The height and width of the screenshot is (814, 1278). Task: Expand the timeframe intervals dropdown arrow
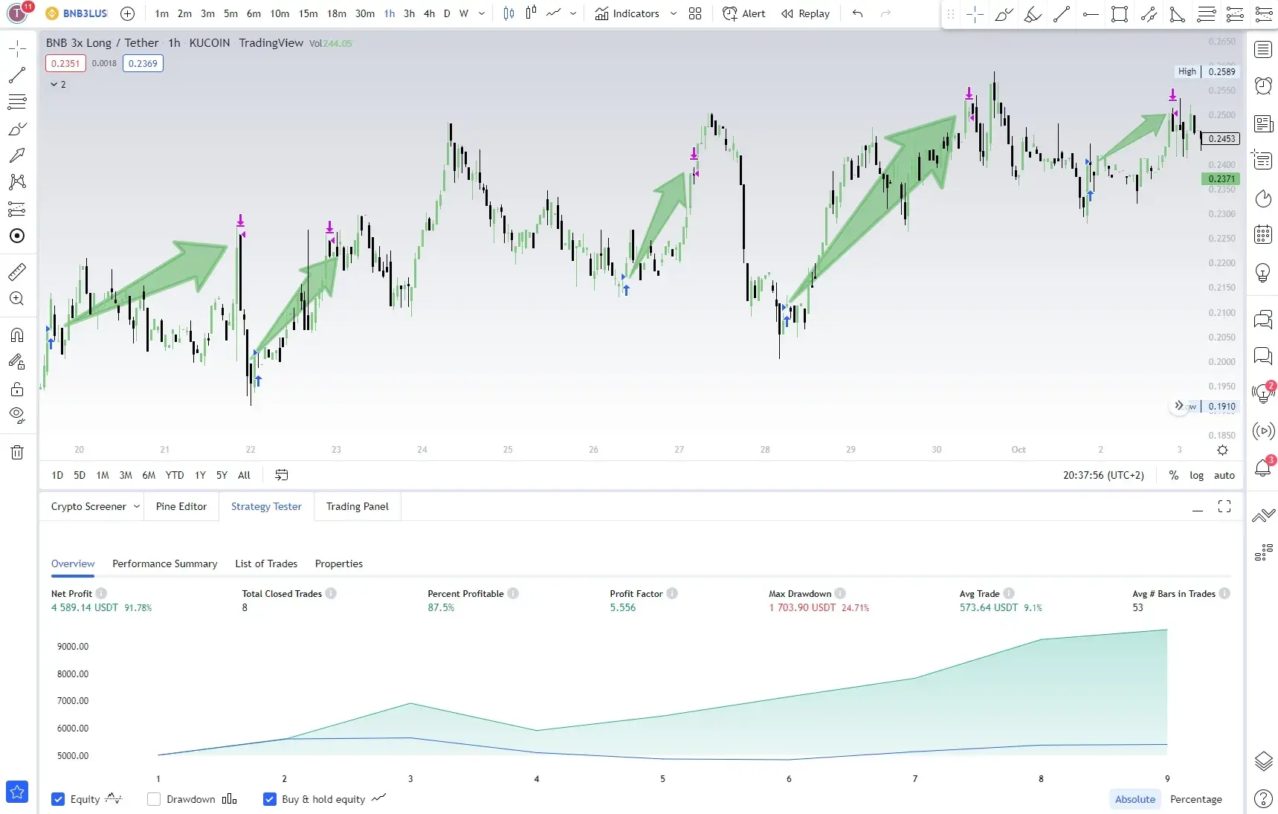tap(482, 13)
